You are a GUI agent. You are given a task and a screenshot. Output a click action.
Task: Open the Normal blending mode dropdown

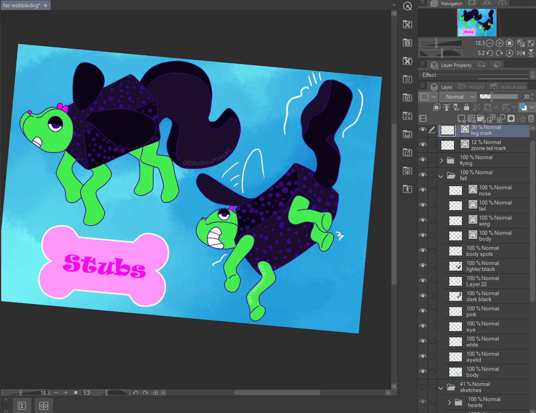[458, 97]
